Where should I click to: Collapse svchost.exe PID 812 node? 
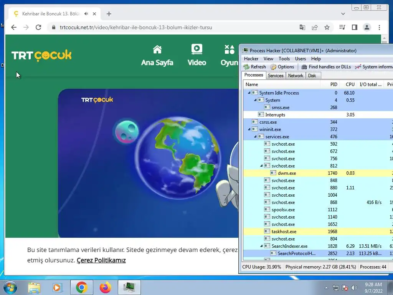261,166
